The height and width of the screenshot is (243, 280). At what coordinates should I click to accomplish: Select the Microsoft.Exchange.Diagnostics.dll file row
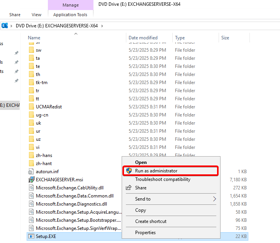click(71, 204)
